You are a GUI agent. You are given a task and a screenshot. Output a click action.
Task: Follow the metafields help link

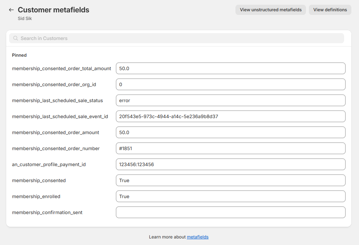pos(198,237)
